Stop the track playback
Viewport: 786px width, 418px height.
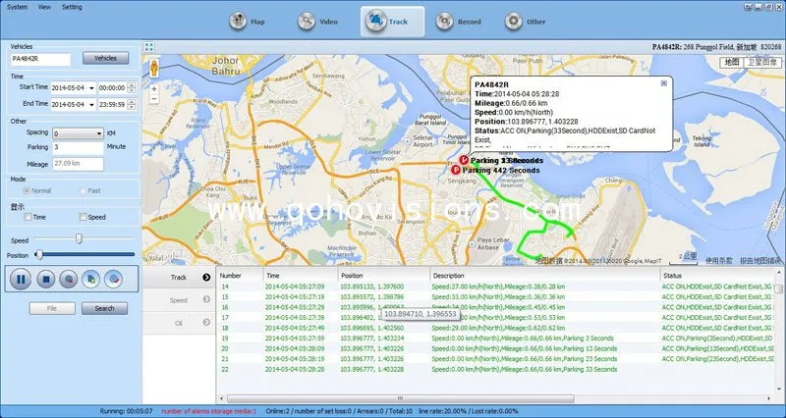tap(44, 279)
